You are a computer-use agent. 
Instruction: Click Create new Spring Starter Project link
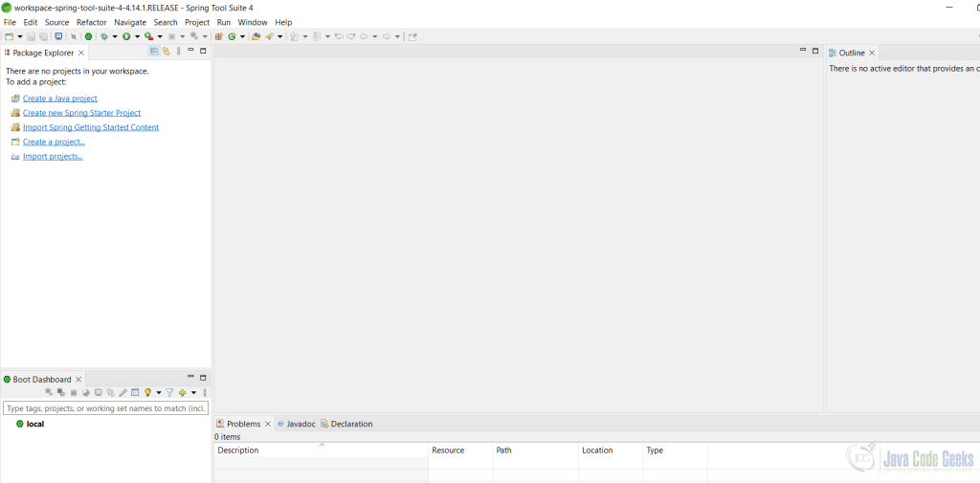[82, 113]
